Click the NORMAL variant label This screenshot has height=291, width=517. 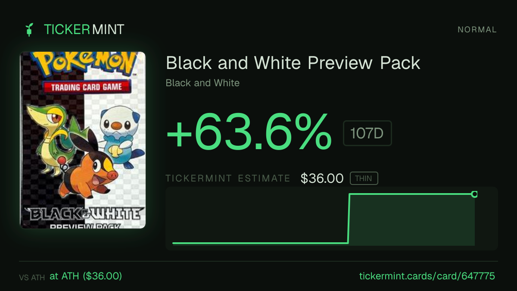(x=477, y=30)
